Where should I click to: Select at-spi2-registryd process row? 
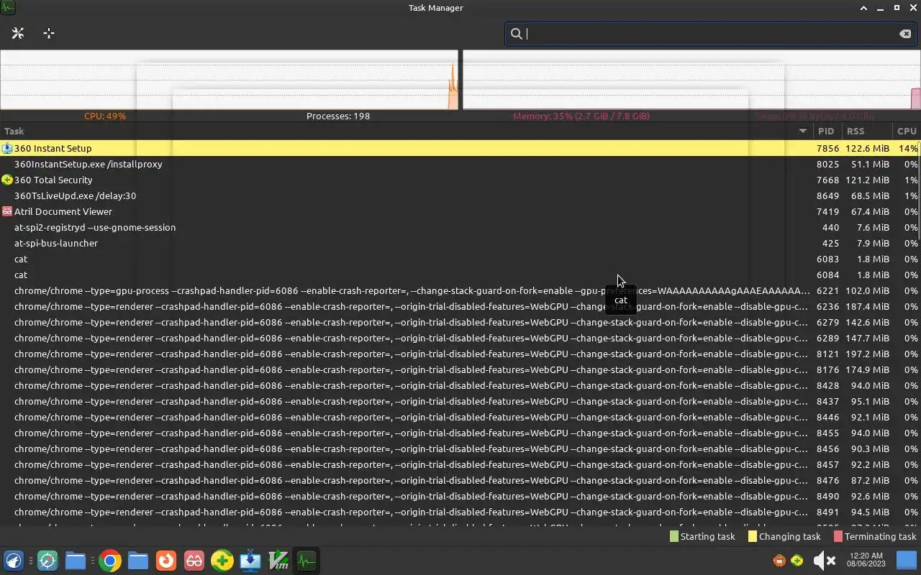(460, 227)
